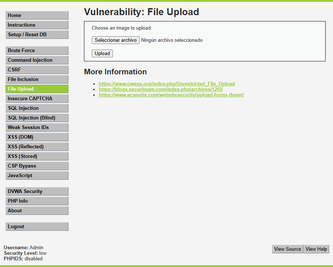Open the OWASP Unrestricted File Upload link
Screen dimensions: 333x267
[x=166, y=84]
